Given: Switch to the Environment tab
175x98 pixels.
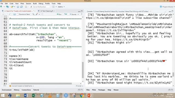Looking at the screenshot, I should tap(7, 90).
